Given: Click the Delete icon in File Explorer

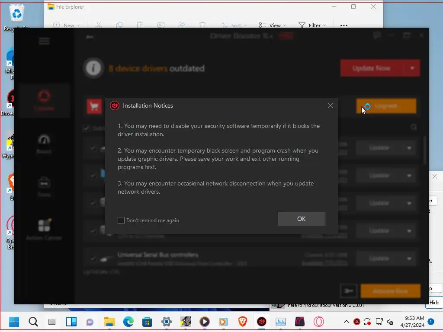Looking at the screenshot, I should 202,25.
